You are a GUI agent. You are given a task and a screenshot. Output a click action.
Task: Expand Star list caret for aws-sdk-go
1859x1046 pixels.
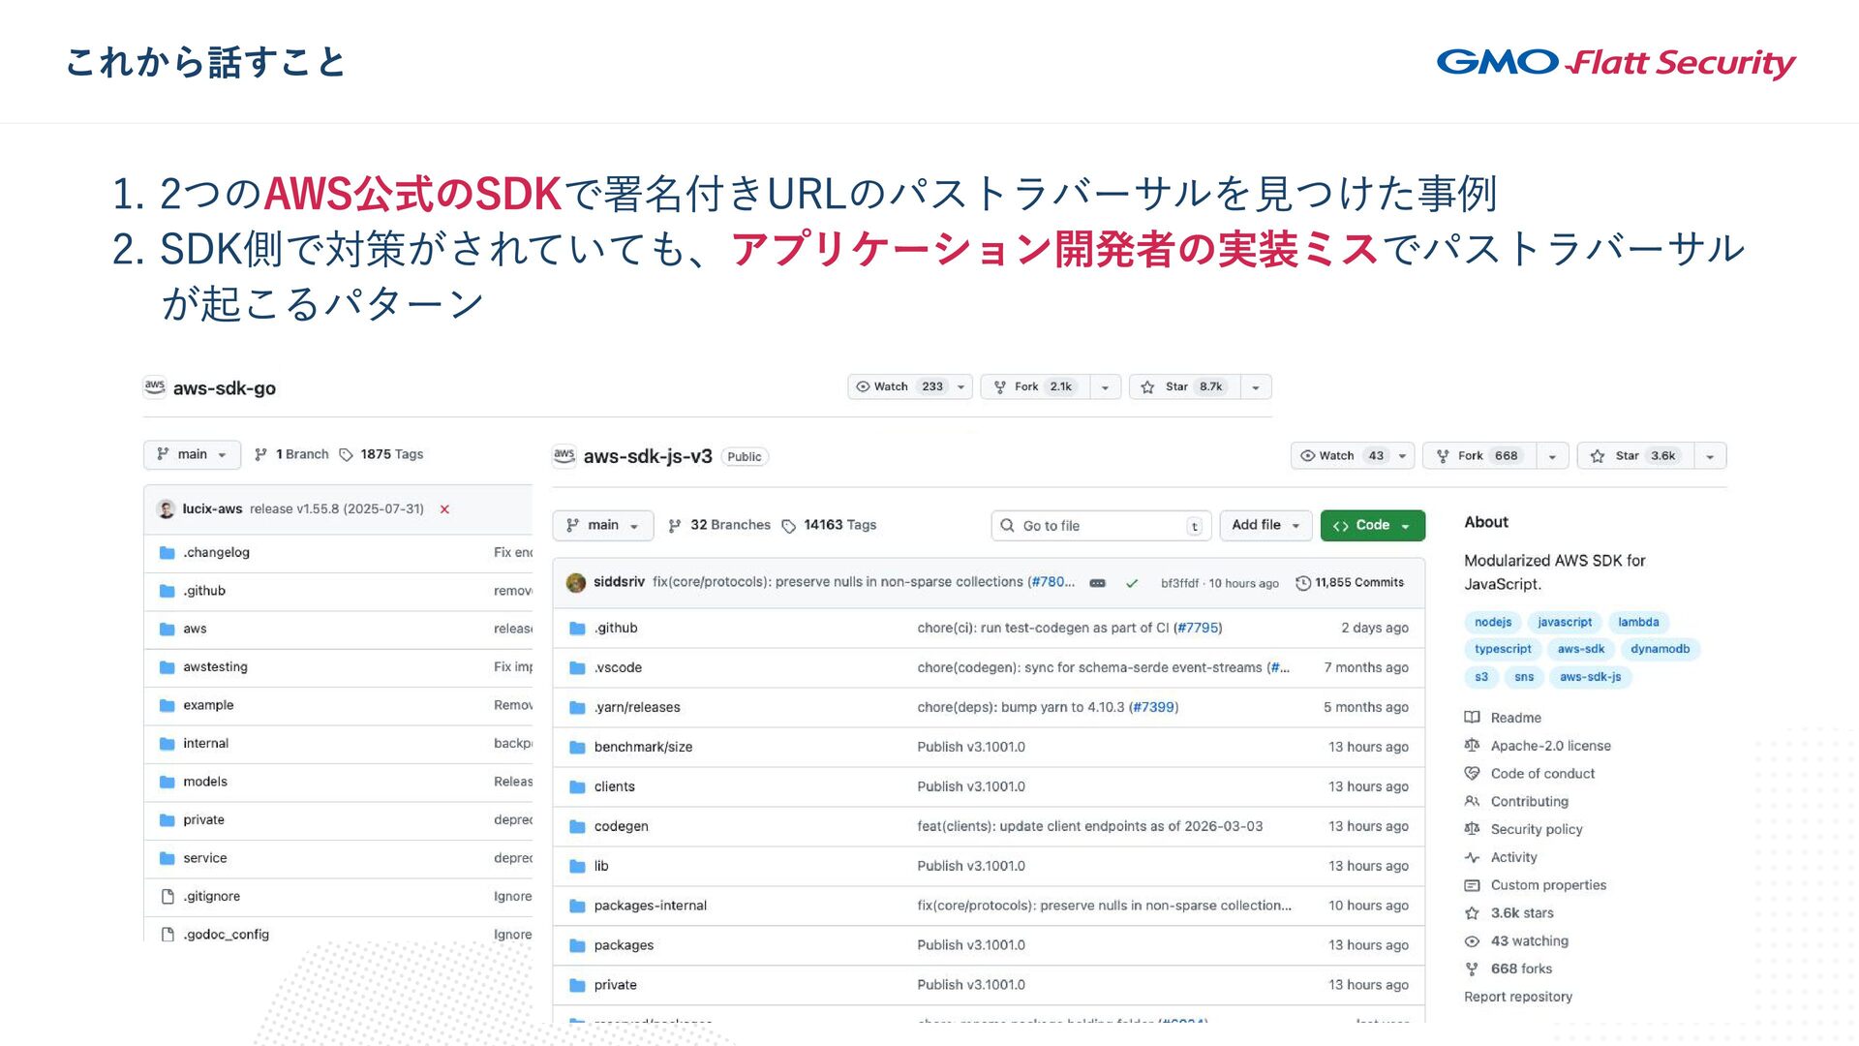coord(1256,387)
